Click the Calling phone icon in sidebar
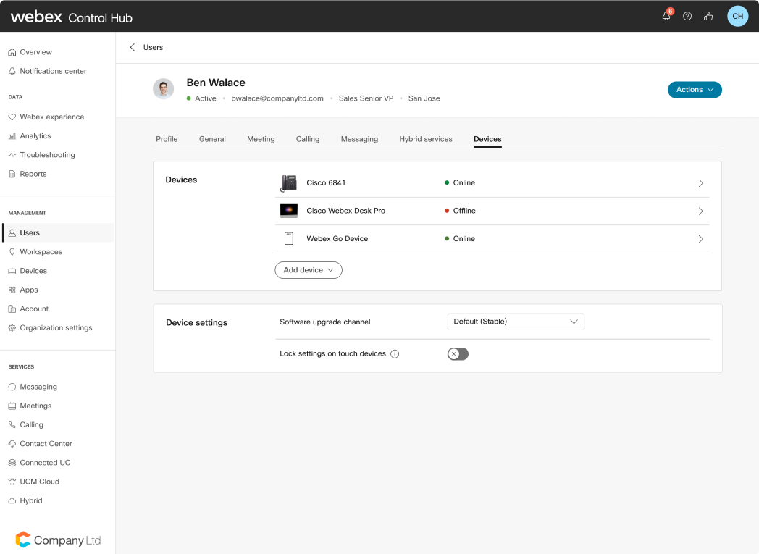Viewport: 759px width, 554px height. (12, 424)
